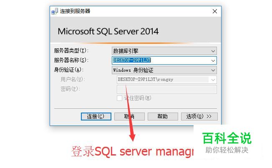
Task: Click the 服务器名称(S) label
Action: (71, 60)
